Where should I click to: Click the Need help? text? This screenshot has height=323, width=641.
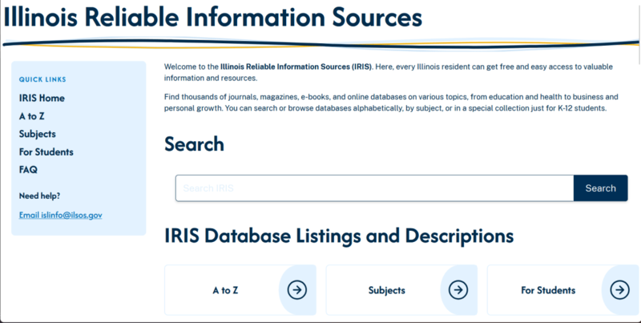(x=39, y=196)
